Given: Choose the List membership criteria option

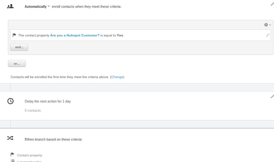Looking at the screenshot, I should (x=29, y=161).
